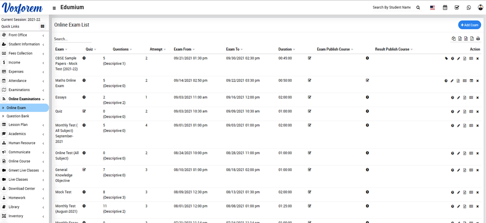The height and width of the screenshot is (223, 486).
Task: Print the exam list via printer icon
Action: (478, 39)
